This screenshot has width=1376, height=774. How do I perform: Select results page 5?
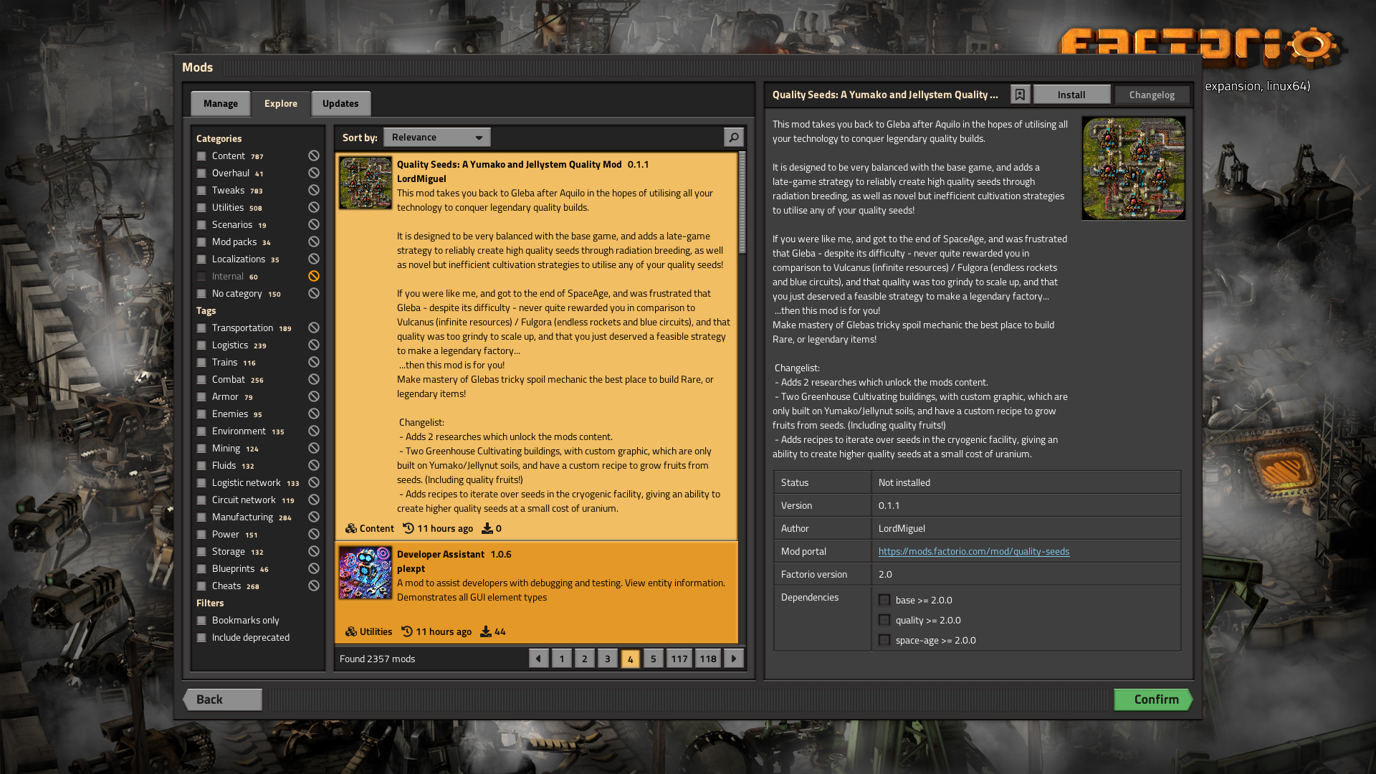[653, 659]
